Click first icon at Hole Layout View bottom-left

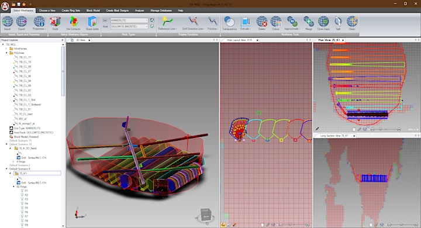(223, 224)
